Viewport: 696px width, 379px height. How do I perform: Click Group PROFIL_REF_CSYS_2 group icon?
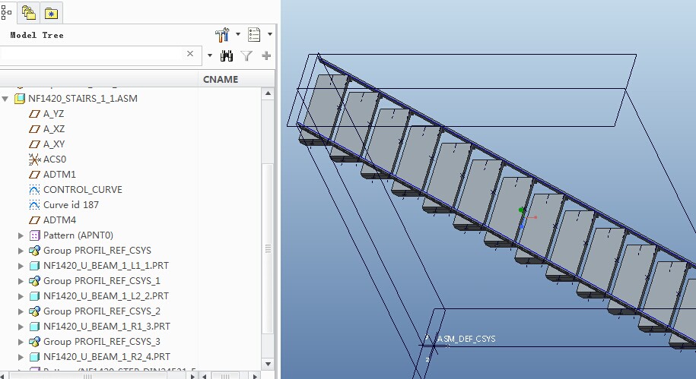34,311
